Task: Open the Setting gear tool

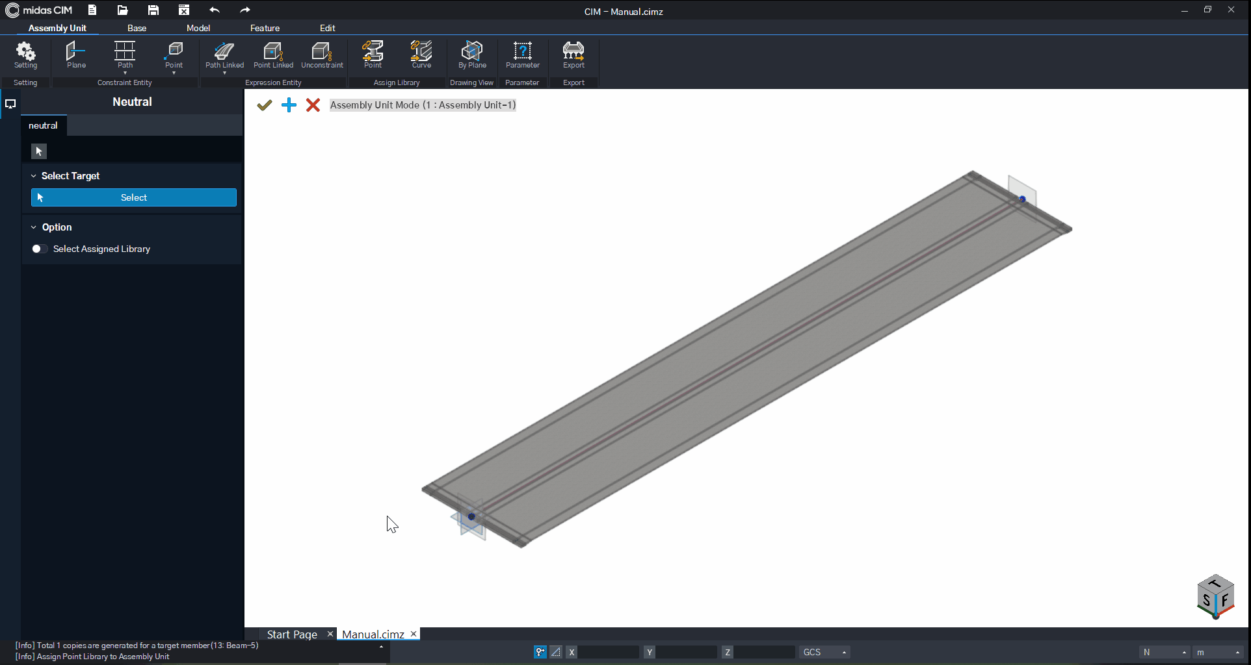Action: click(x=25, y=55)
